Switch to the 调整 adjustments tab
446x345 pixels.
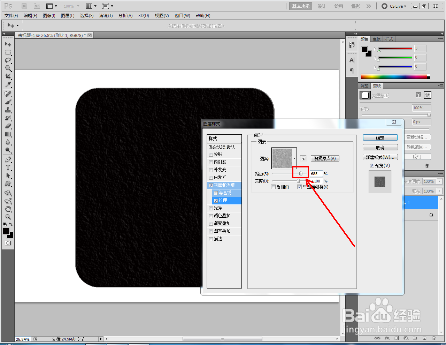click(364, 86)
